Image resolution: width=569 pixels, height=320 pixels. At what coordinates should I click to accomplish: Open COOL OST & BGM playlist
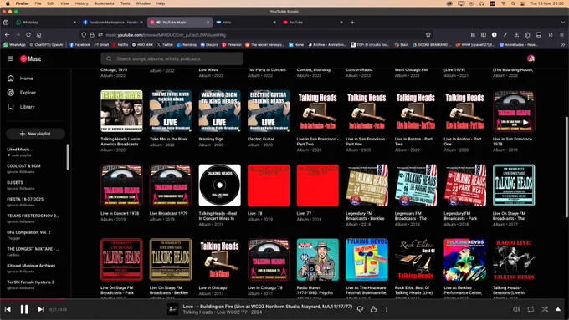(x=23, y=166)
